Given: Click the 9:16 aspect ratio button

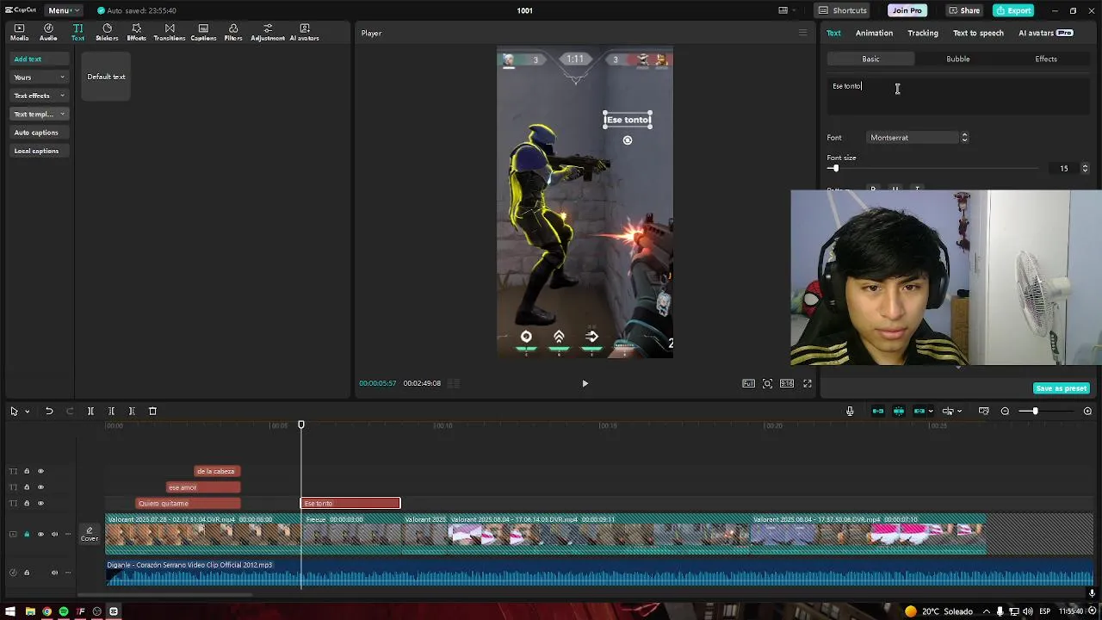Looking at the screenshot, I should point(787,383).
